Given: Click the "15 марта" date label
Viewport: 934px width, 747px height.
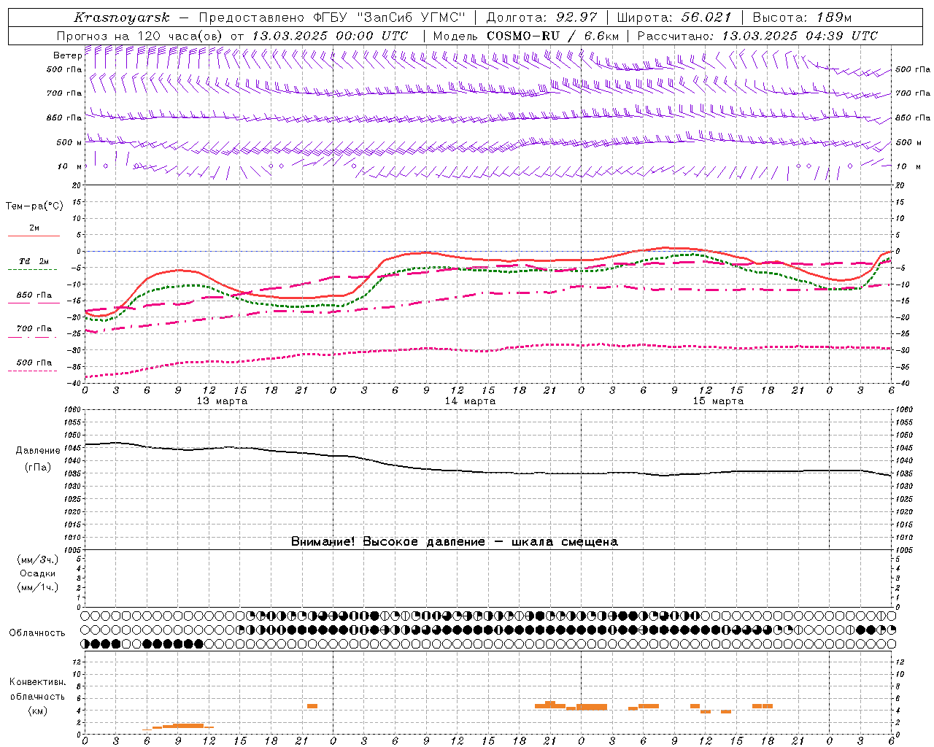Looking at the screenshot, I should [x=718, y=401].
